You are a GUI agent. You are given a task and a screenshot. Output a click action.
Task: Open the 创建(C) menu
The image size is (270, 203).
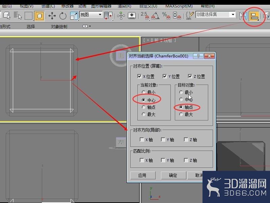coord(48,6)
